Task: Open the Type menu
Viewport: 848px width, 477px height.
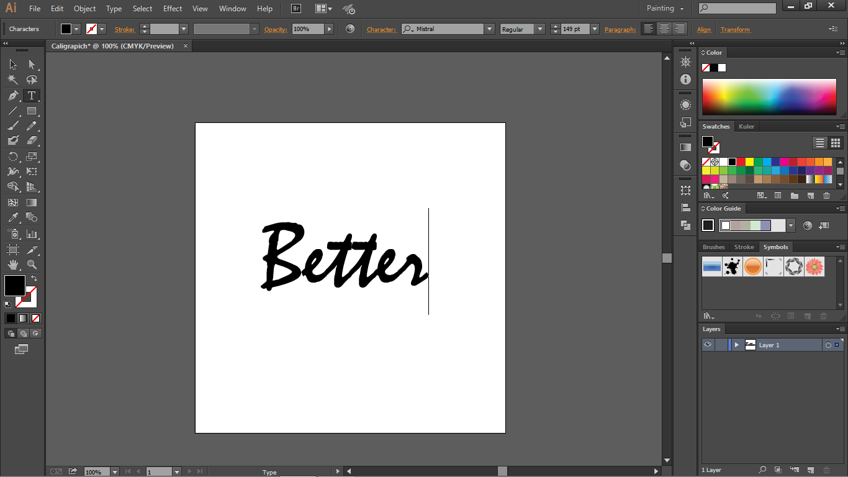Action: click(114, 9)
